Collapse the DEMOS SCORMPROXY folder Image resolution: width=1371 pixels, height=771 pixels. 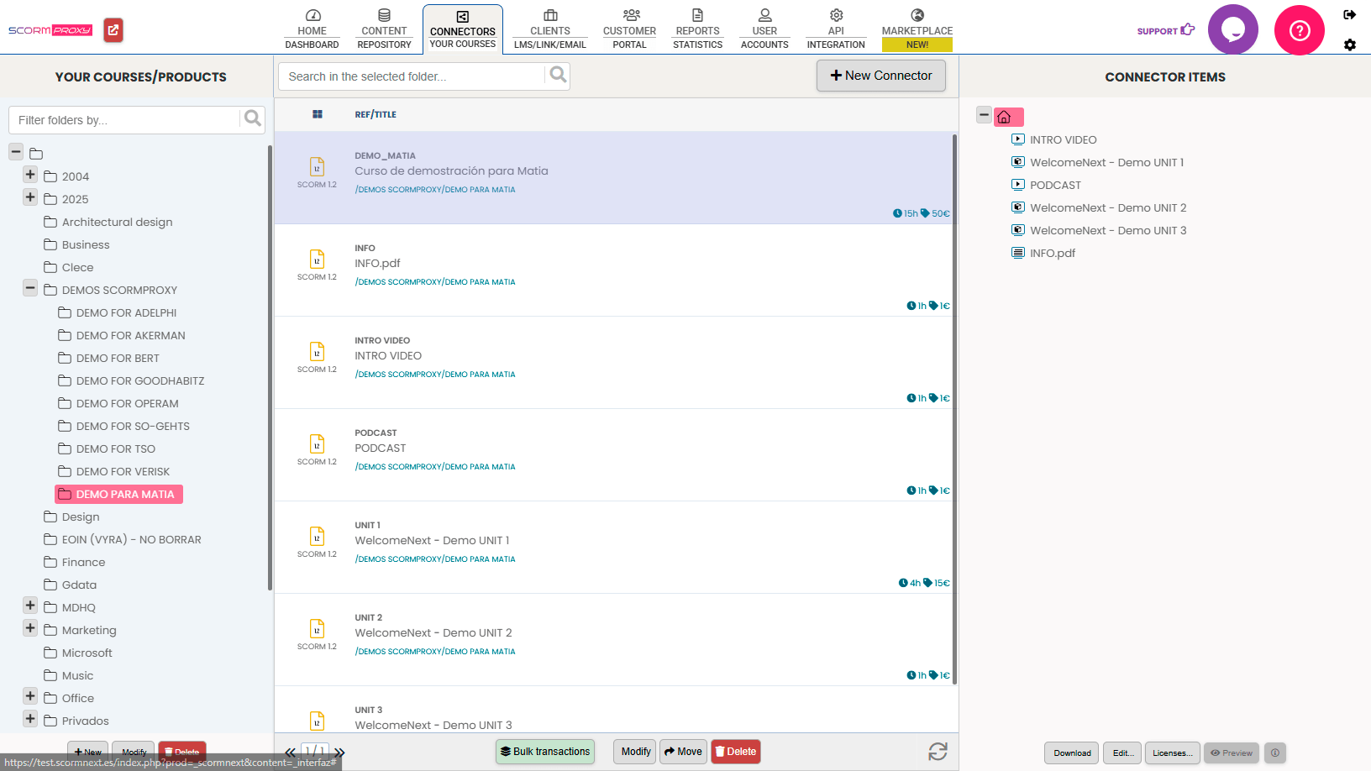point(30,288)
